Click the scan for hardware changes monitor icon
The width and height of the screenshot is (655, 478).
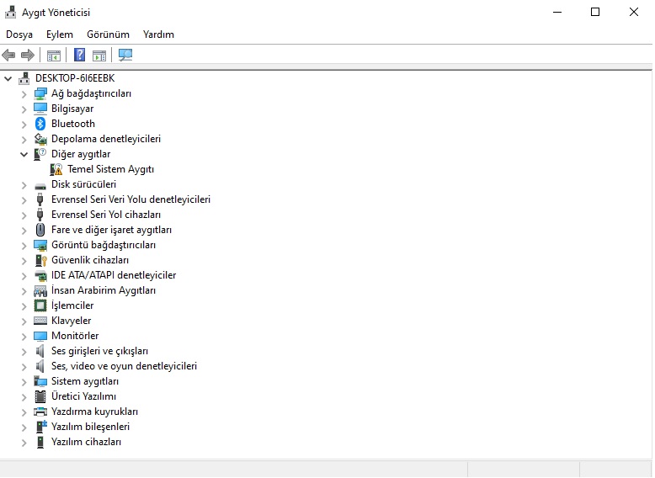coord(125,55)
